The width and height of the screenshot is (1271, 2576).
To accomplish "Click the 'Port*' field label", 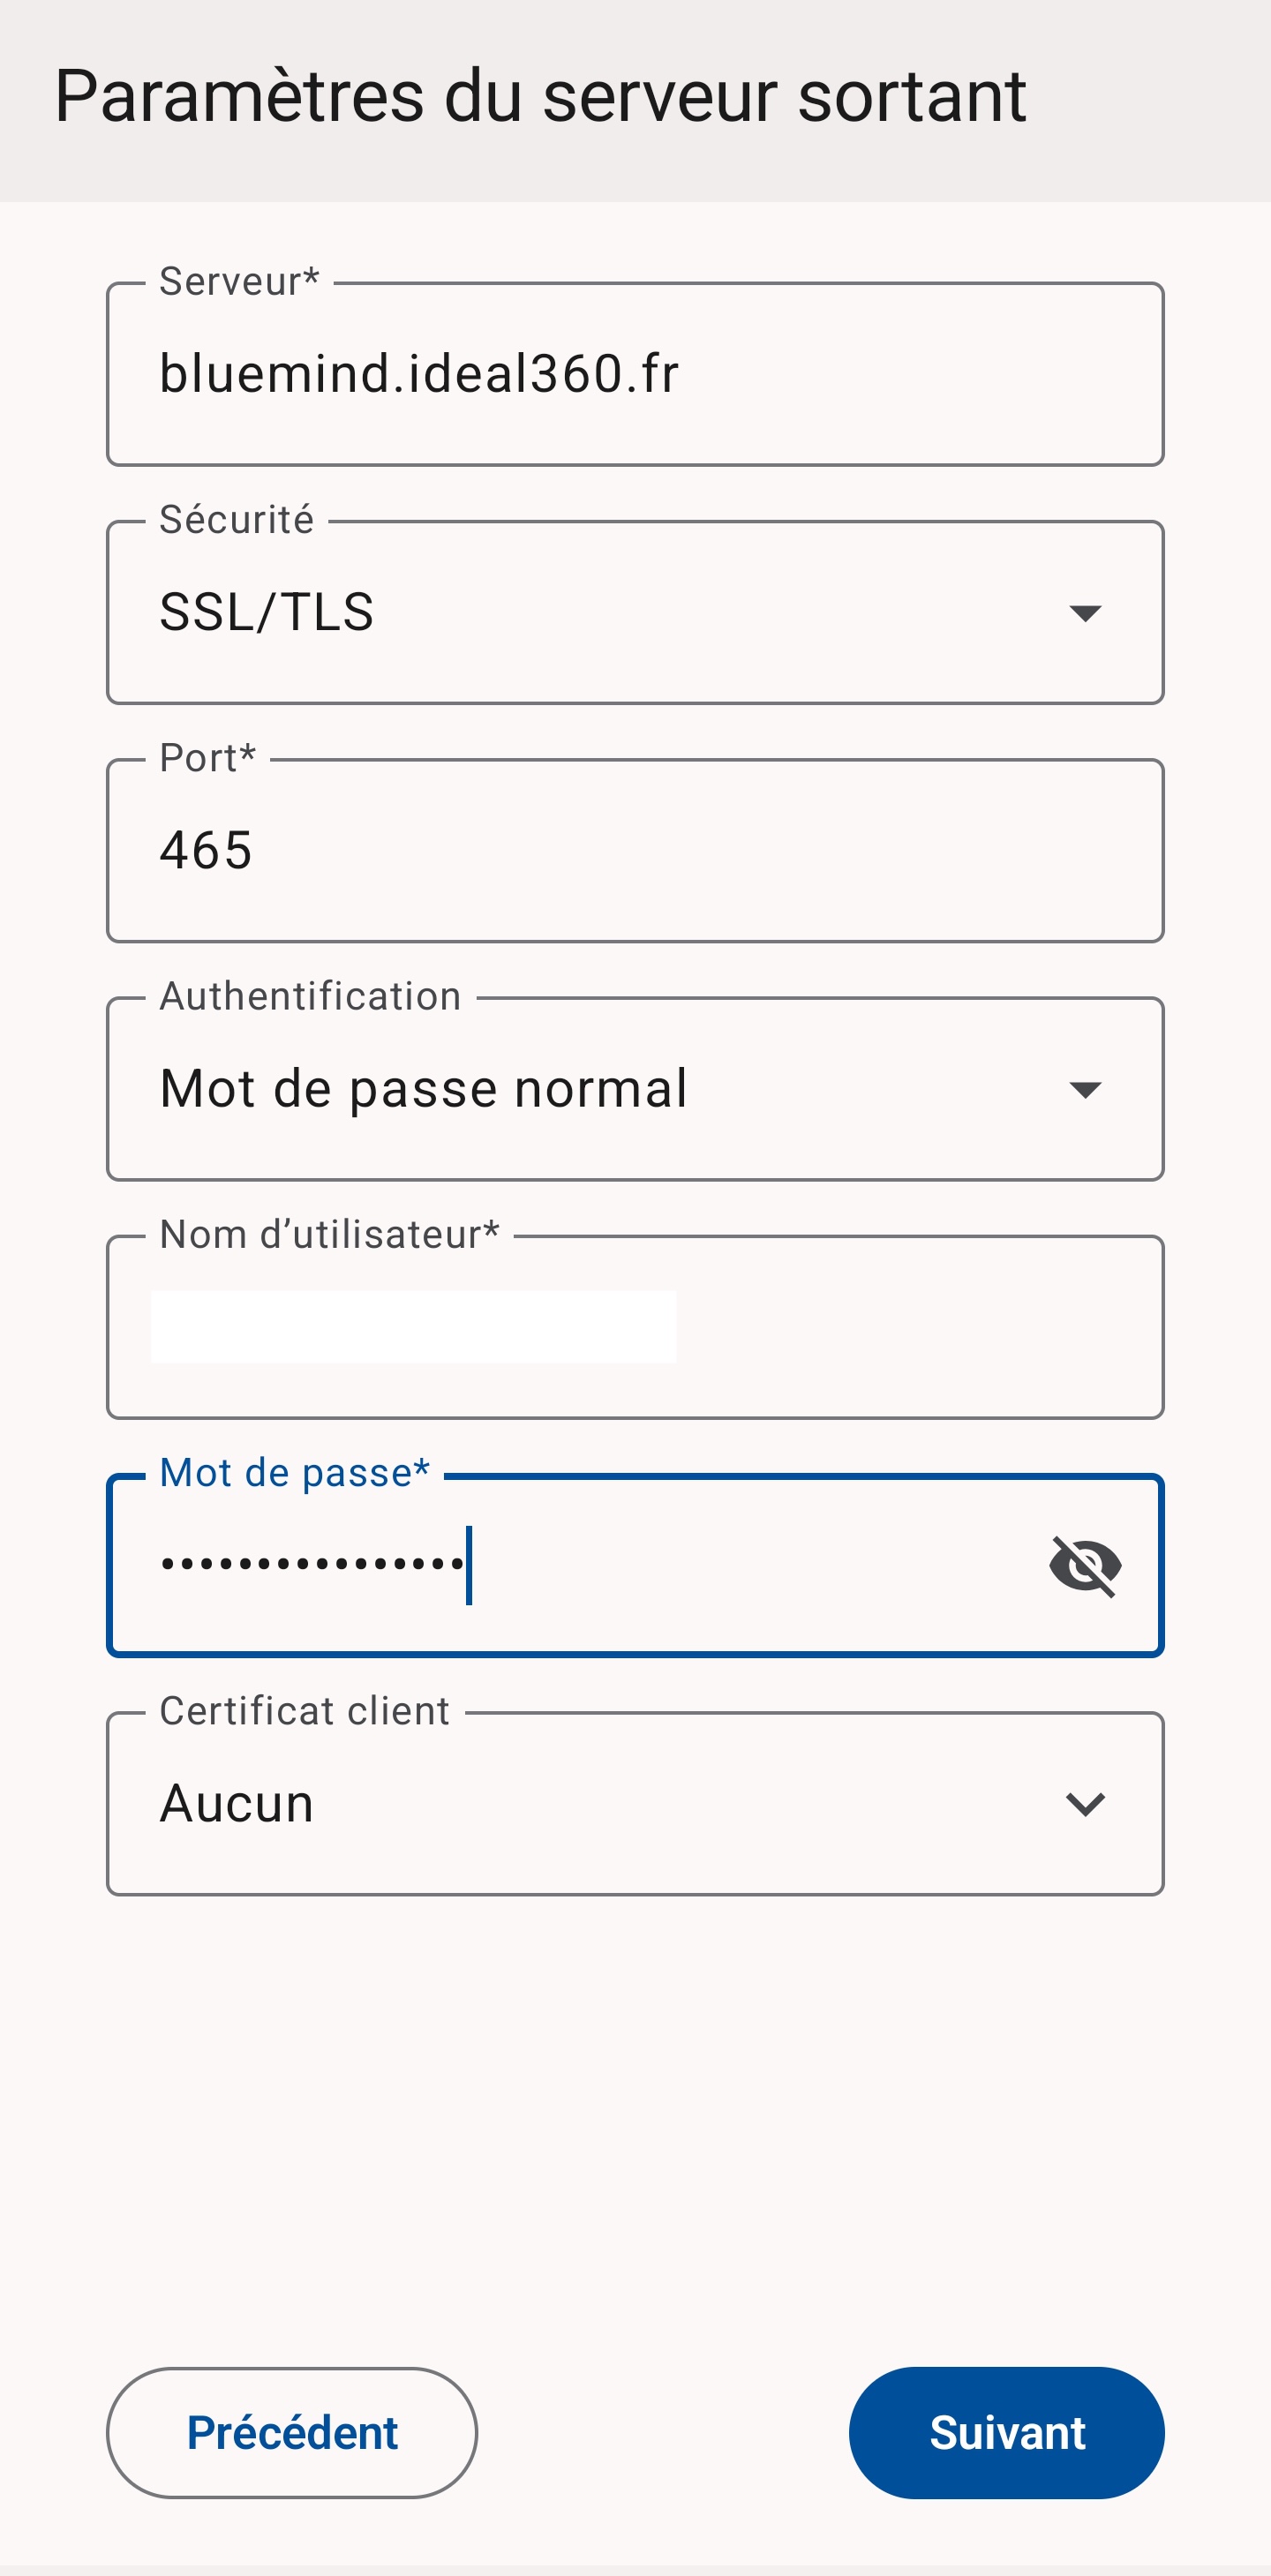I will 208,758.
